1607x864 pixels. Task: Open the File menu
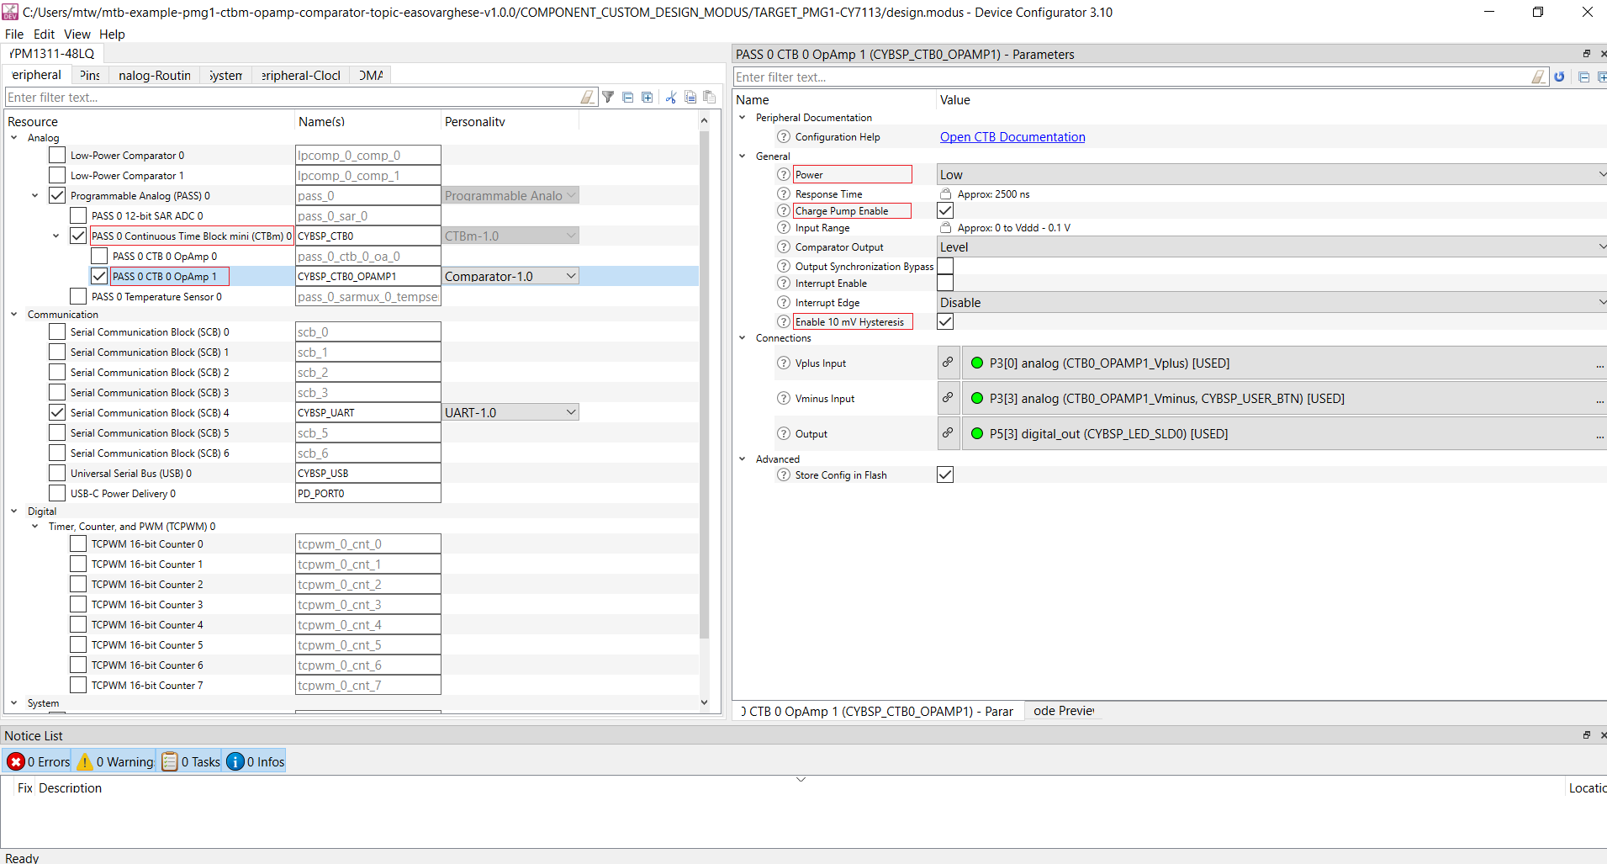(14, 34)
